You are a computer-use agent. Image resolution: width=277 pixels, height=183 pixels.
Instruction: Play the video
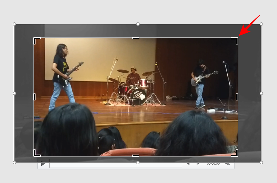[x=43, y=163]
